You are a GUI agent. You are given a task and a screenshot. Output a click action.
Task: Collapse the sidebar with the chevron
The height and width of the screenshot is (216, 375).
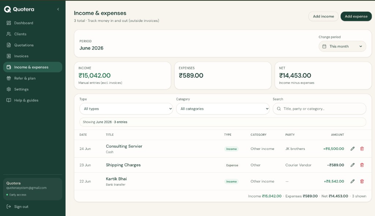(x=58, y=9)
